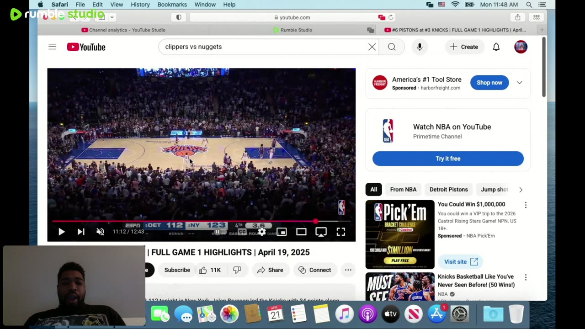Switch to the Rumble Studio tab

(x=292, y=30)
